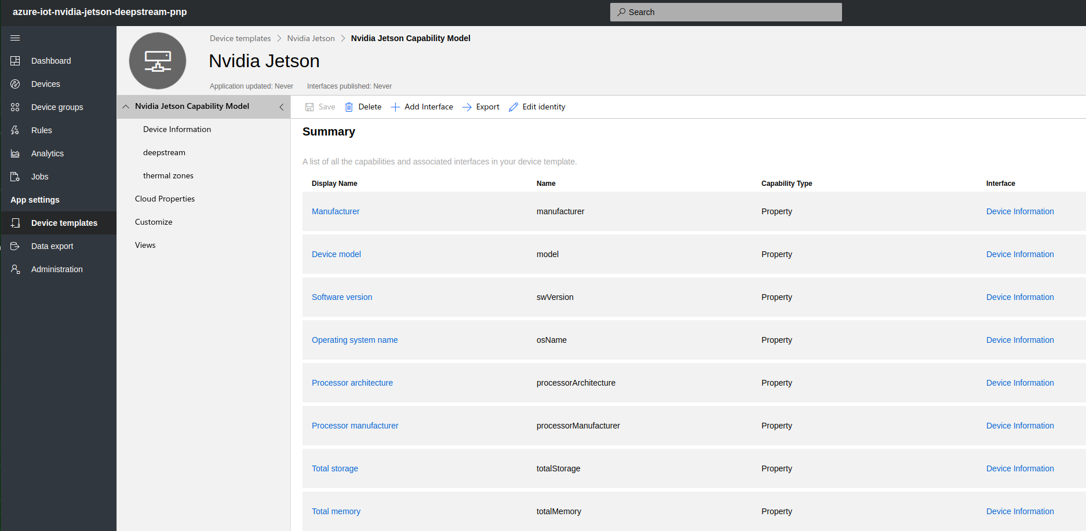1086x531 pixels.
Task: Click the Display Name column header
Action: tap(334, 184)
